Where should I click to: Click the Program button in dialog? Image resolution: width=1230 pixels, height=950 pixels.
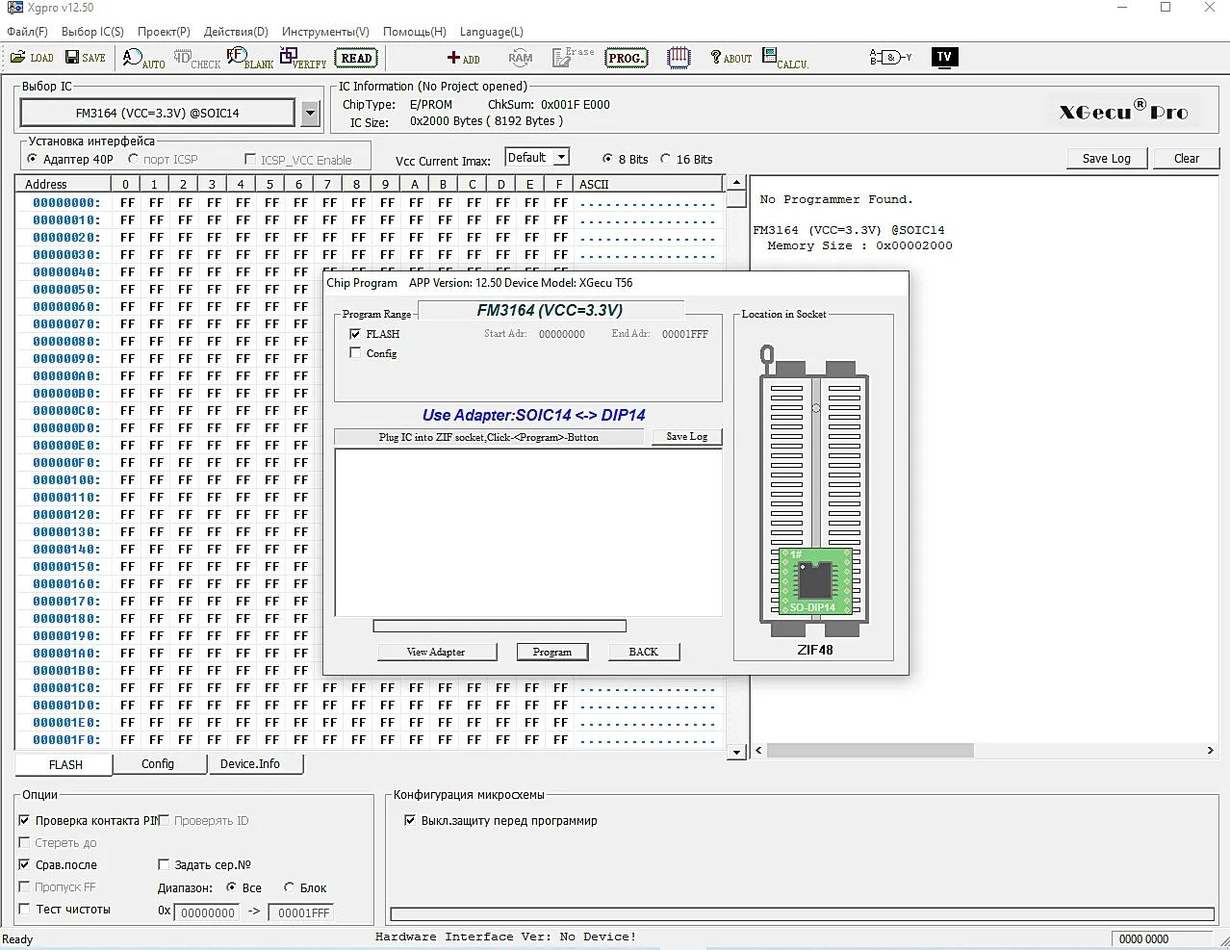pyautogui.click(x=551, y=652)
